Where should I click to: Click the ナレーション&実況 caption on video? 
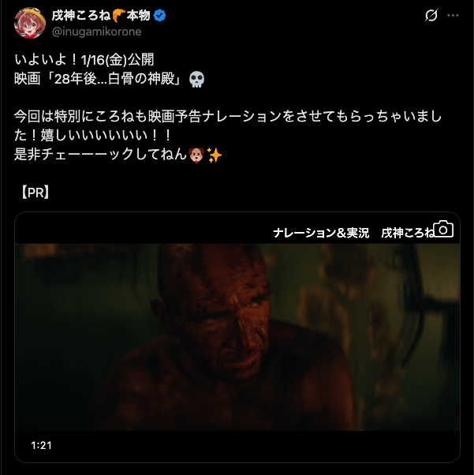(x=321, y=233)
